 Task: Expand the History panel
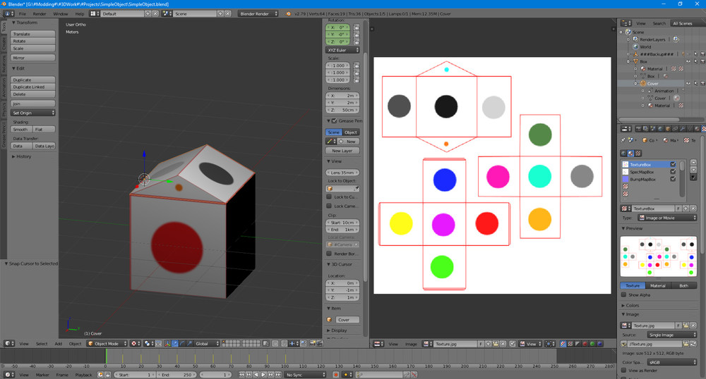click(x=22, y=156)
